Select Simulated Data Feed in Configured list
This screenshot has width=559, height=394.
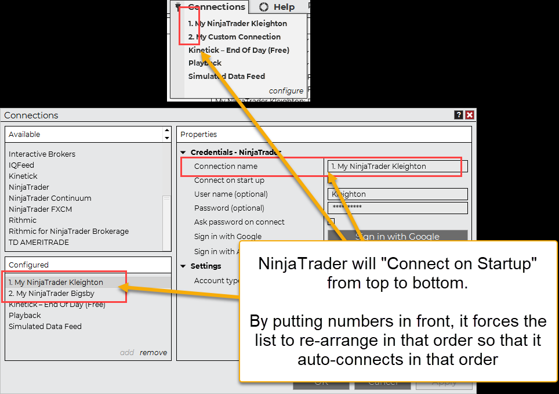(45, 327)
